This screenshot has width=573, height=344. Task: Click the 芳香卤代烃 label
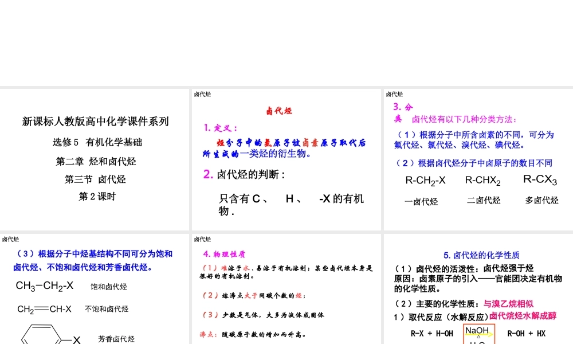click(x=116, y=339)
